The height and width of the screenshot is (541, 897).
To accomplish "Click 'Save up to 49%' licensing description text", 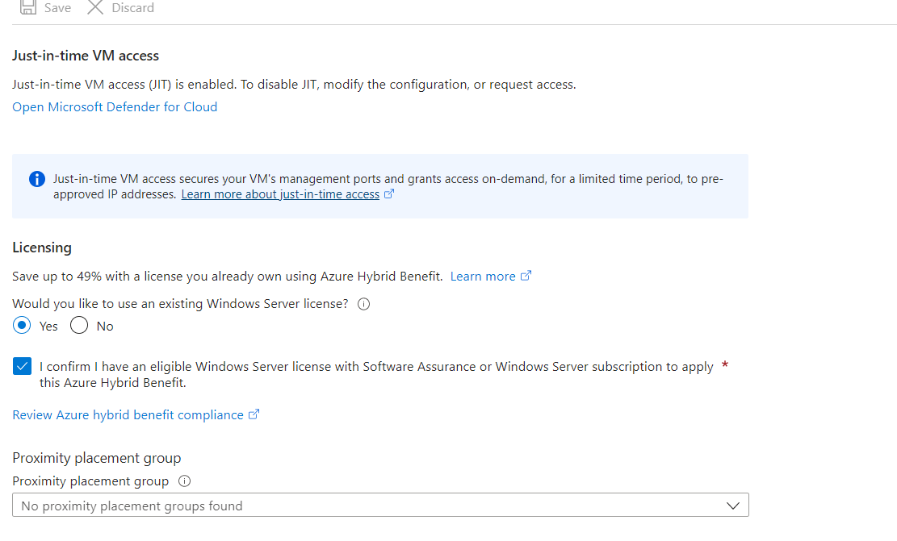I will point(228,277).
